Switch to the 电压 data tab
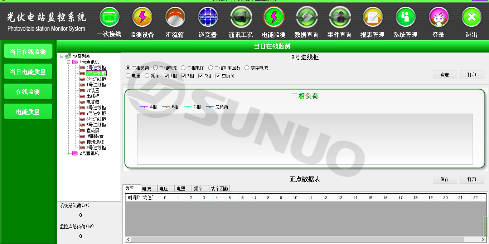This screenshot has height=244, width=489. point(166,189)
